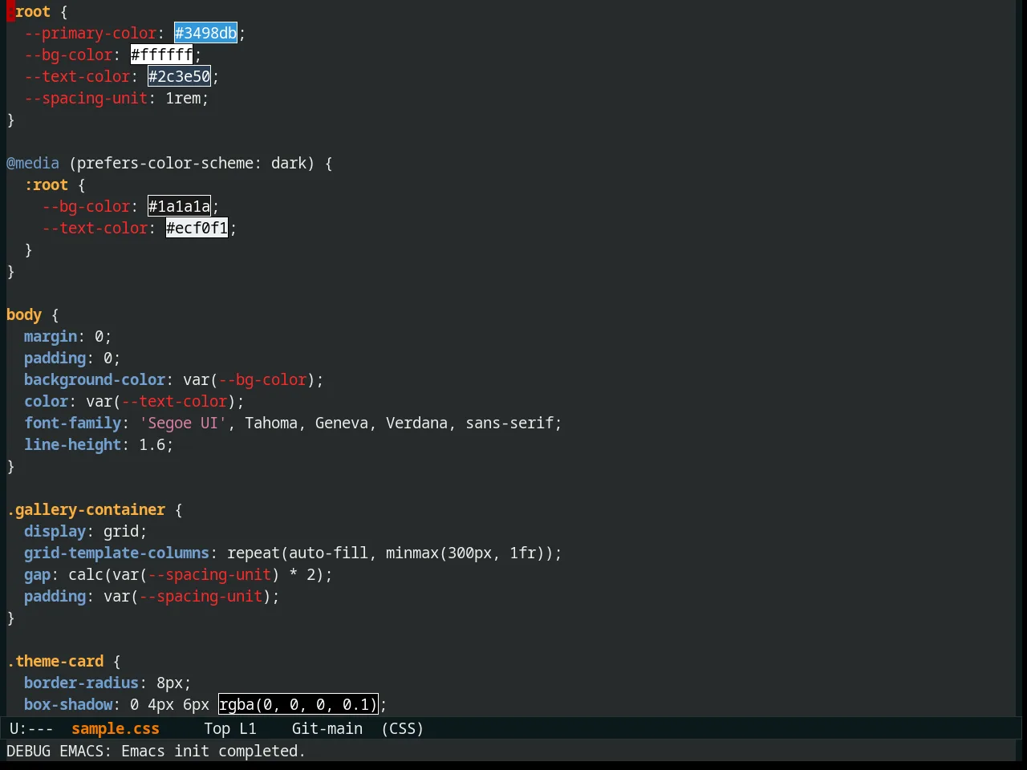The width and height of the screenshot is (1027, 770).
Task: Click the repeat(auto-fill text
Action: point(298,553)
